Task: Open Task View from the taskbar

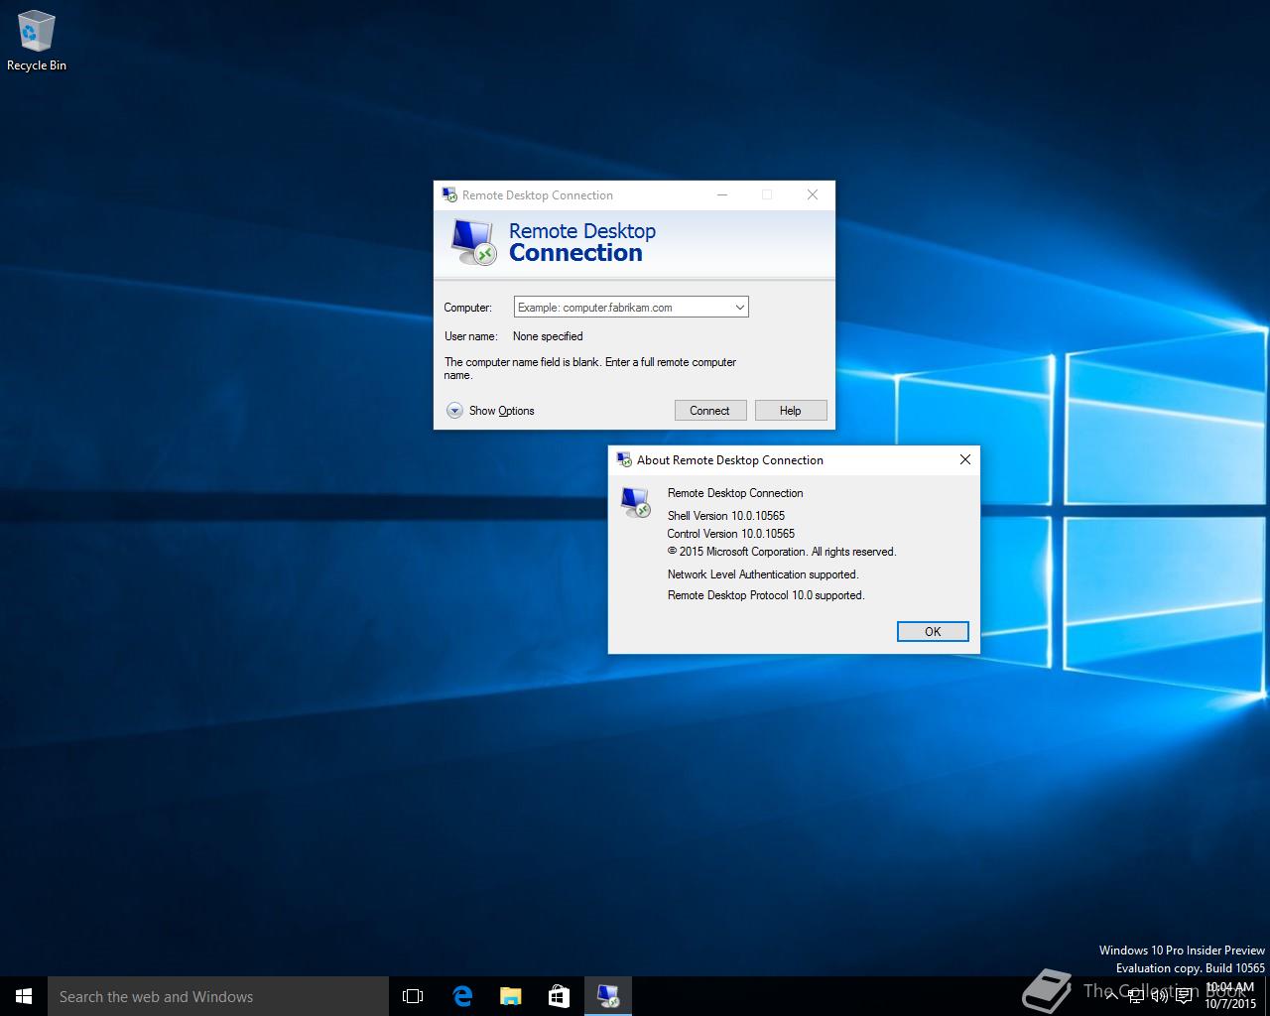Action: (x=413, y=996)
